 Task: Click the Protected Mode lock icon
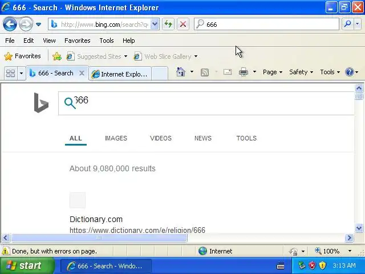point(293,251)
